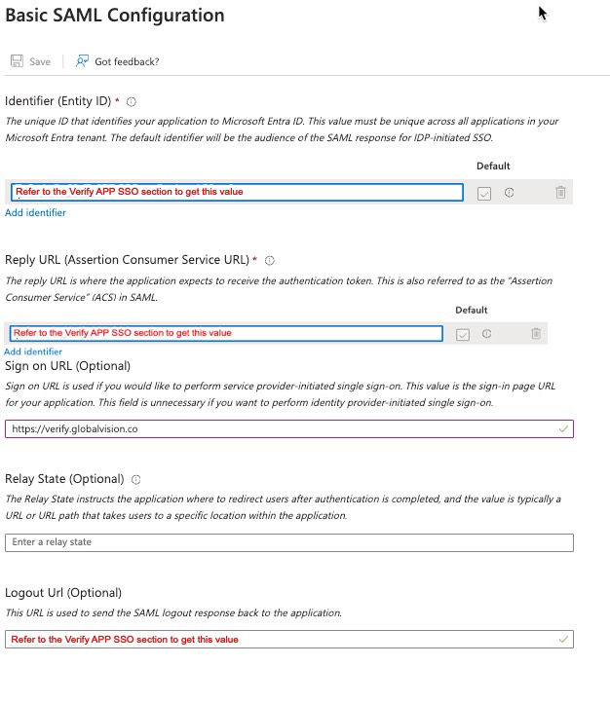This screenshot has height=703, width=610.
Task: Toggle the Default checkbox for Identifier
Action: coord(484,193)
